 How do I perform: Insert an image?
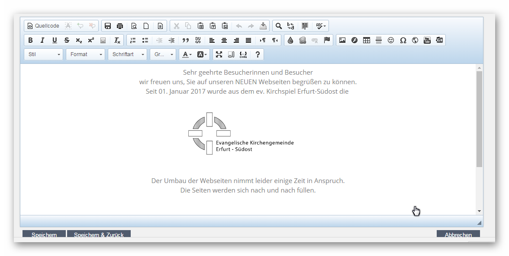(x=342, y=40)
